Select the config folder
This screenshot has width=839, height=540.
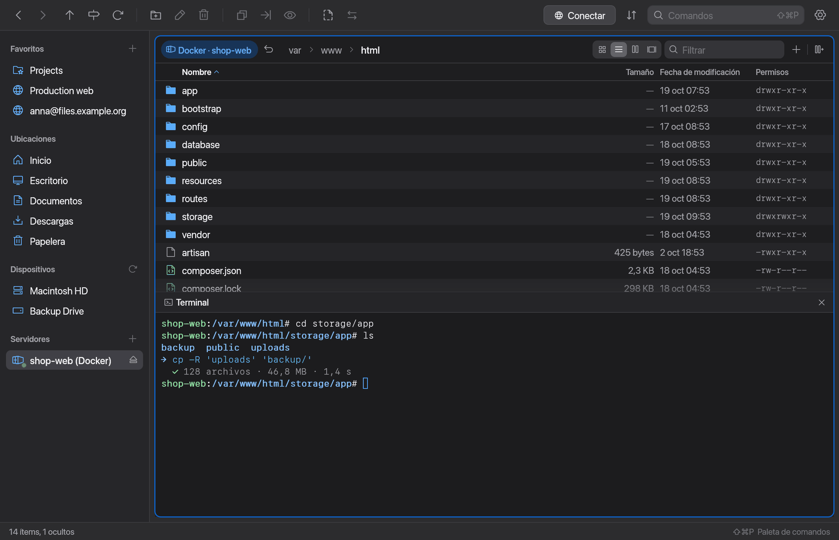pyautogui.click(x=494, y=126)
